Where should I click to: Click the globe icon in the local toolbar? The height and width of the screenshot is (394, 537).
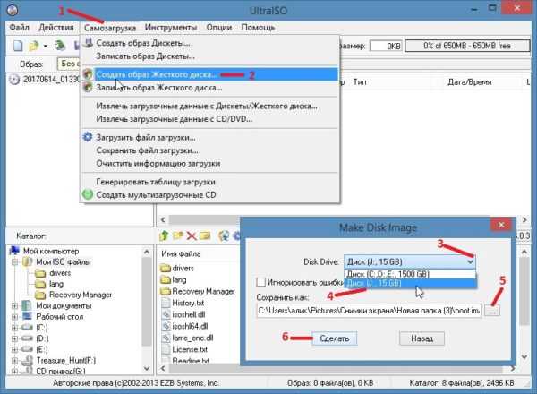tap(223, 236)
